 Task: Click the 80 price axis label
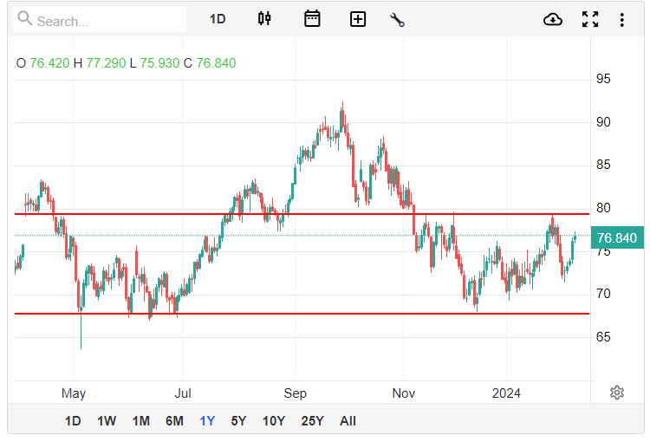click(x=603, y=208)
